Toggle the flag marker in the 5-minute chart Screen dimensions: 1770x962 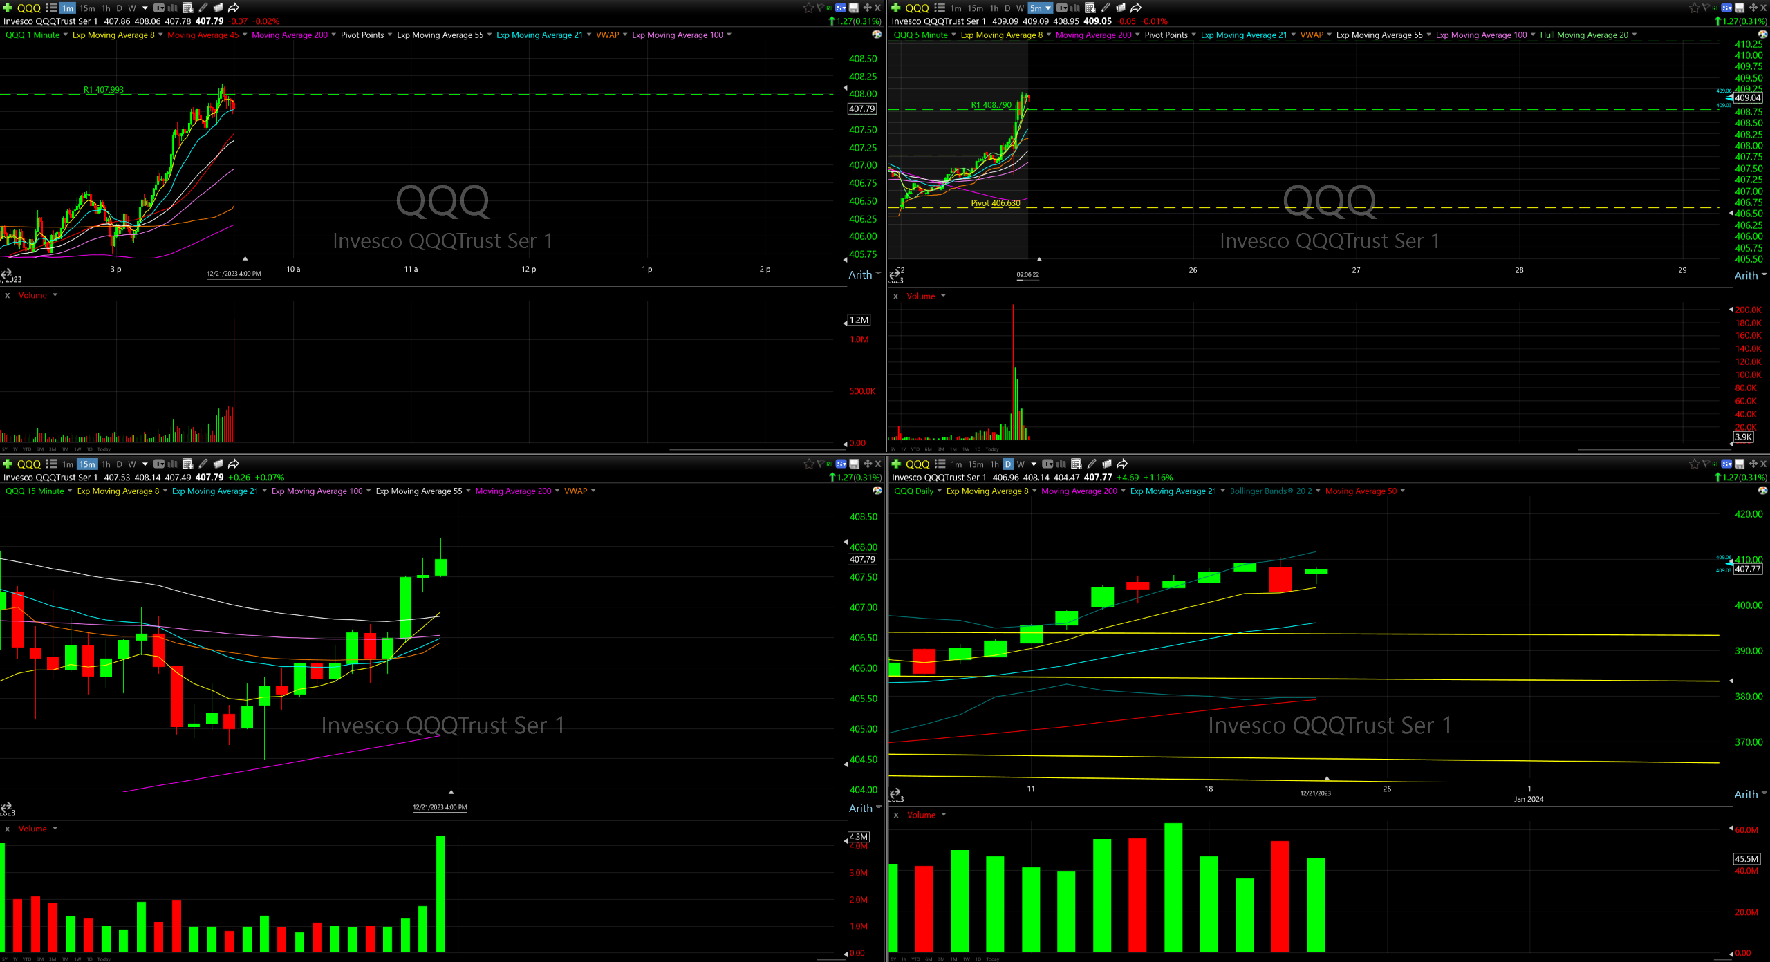point(1706,8)
